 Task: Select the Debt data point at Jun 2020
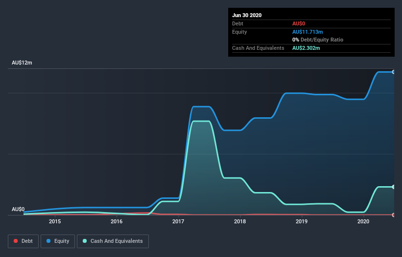pos(394,215)
